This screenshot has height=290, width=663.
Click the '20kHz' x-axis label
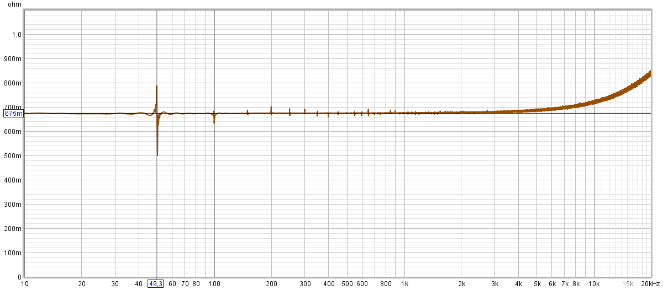coord(651,284)
